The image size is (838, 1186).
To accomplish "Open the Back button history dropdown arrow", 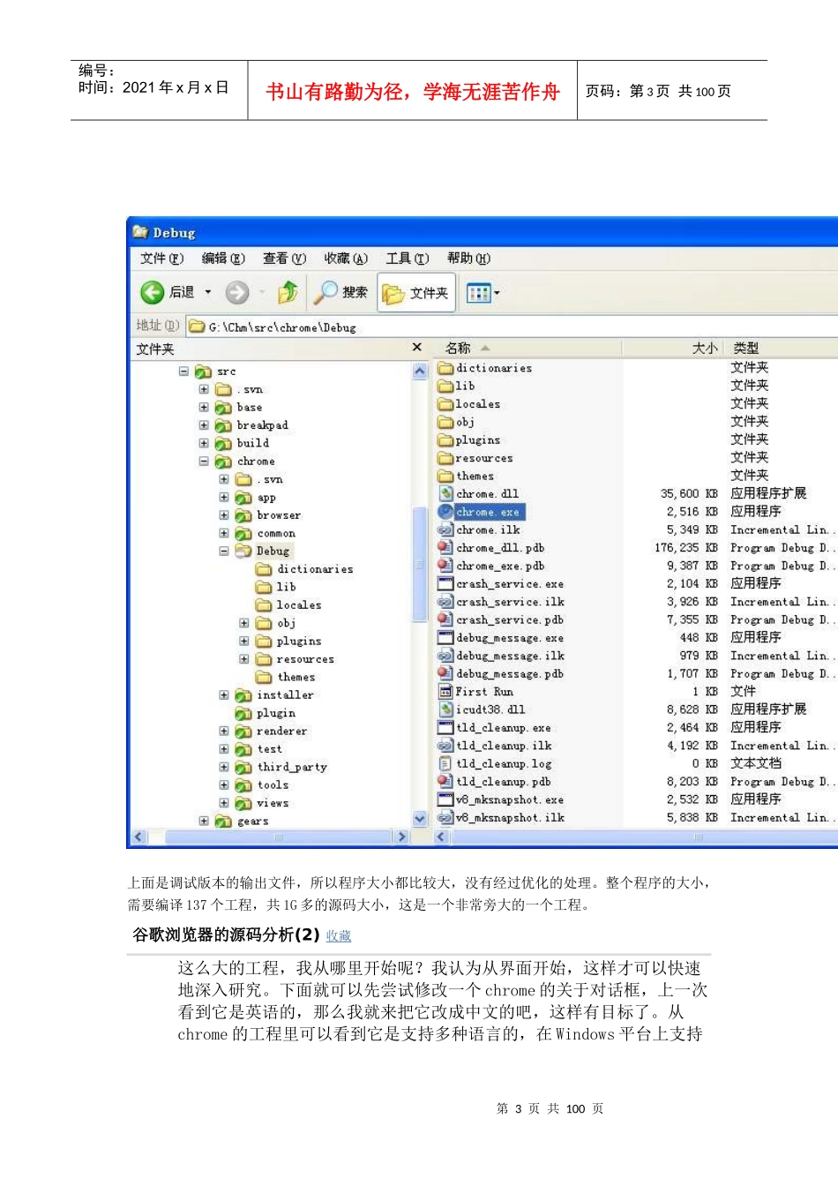I will [x=208, y=292].
